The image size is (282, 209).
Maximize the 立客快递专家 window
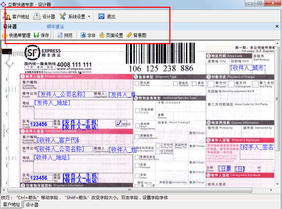(x=260, y=3)
